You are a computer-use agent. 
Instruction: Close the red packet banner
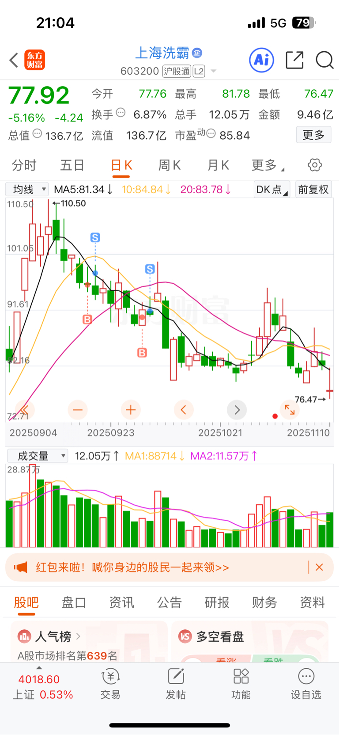320,567
